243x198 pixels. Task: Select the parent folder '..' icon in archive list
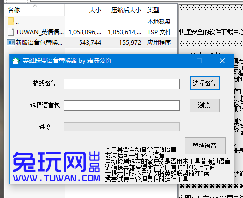(11, 21)
